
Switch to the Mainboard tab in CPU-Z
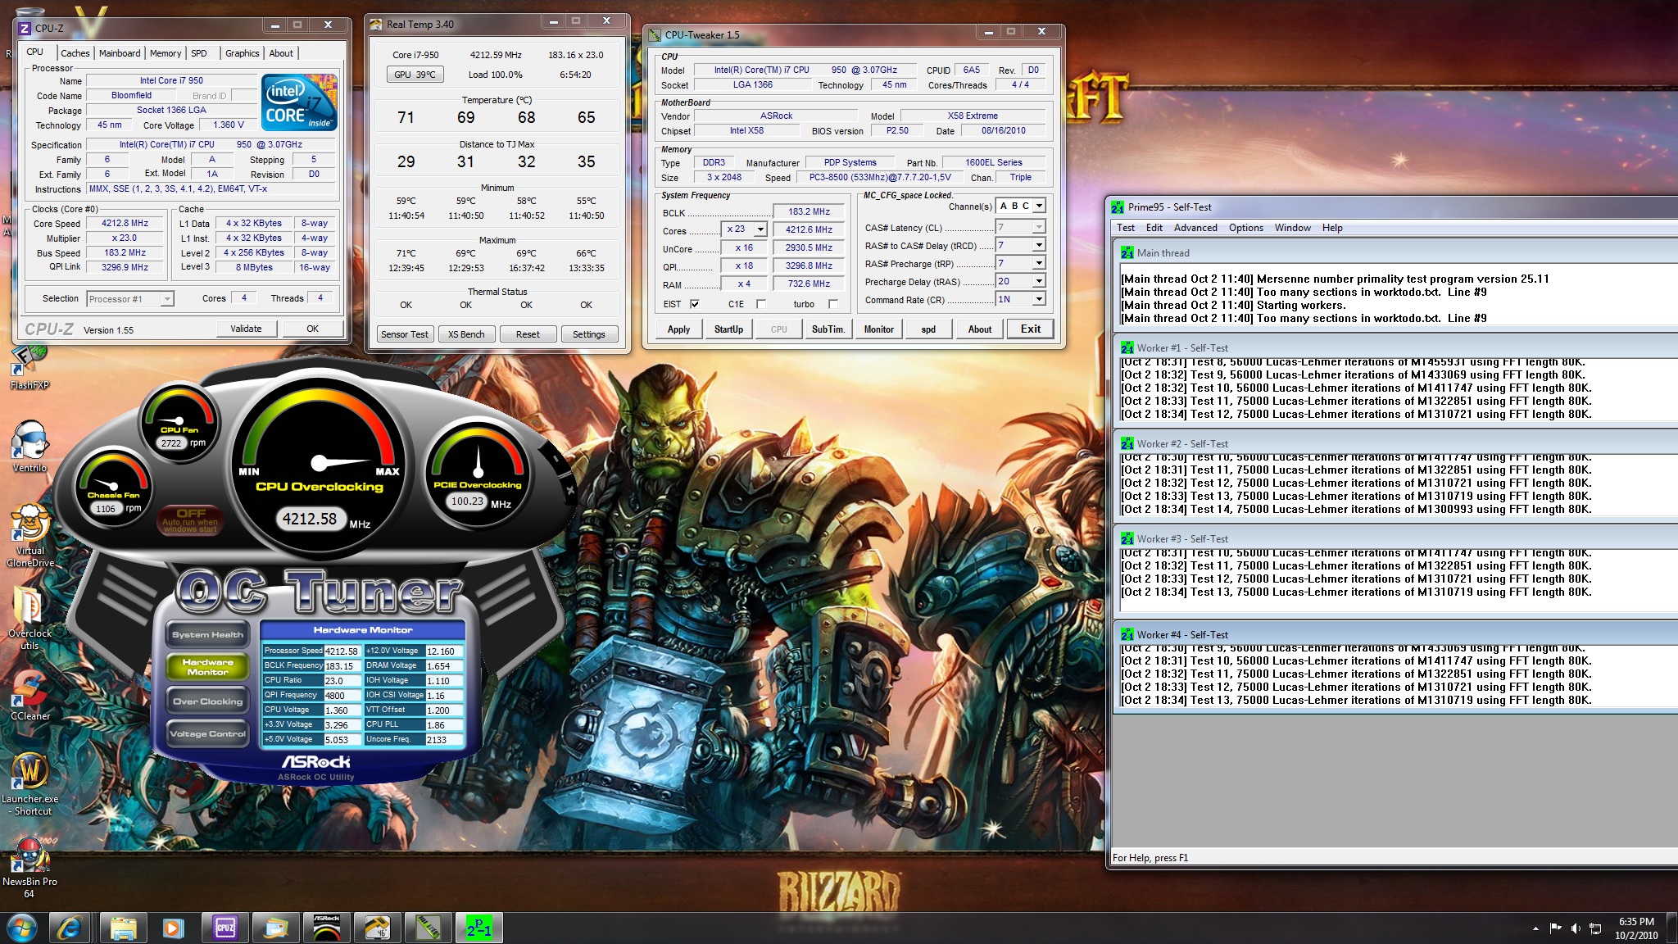pyautogui.click(x=120, y=53)
